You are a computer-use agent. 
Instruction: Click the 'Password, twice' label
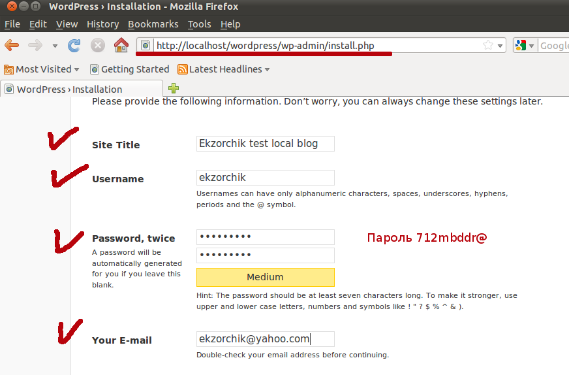point(134,238)
